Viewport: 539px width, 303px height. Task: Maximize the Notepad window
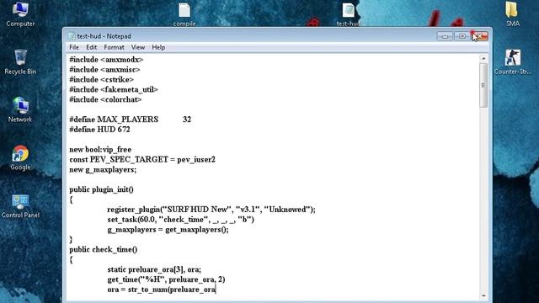462,35
